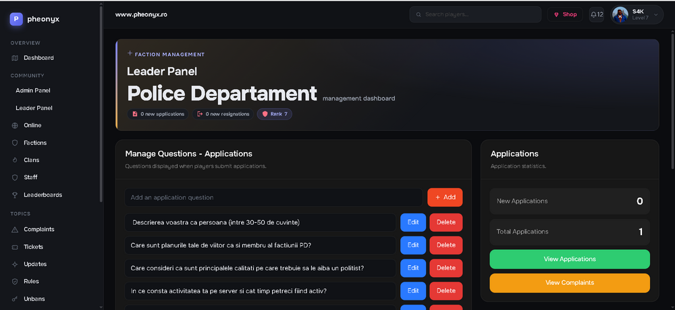This screenshot has width=675, height=310.
Task: Click the globe icon beside Online
Action: click(15, 126)
